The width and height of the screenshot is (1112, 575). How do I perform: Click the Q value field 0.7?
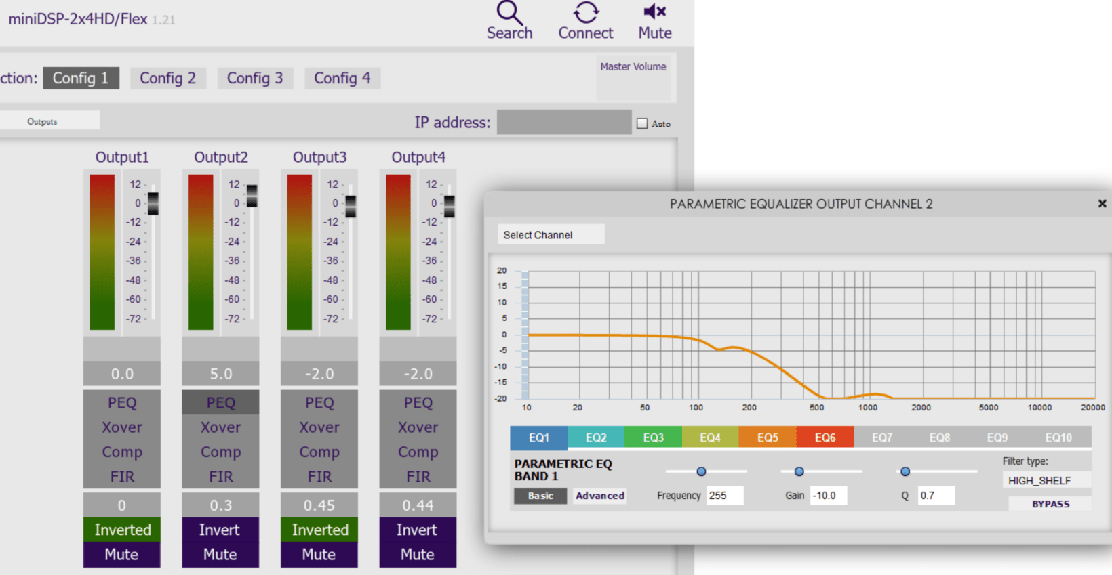pos(936,495)
